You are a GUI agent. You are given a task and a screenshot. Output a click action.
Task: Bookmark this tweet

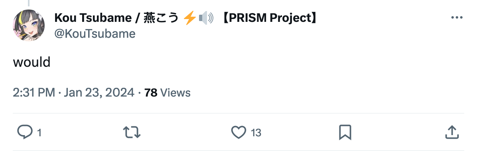point(345,132)
